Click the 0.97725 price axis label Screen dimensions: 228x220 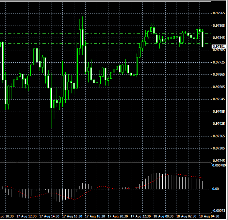pyautogui.click(x=219, y=62)
